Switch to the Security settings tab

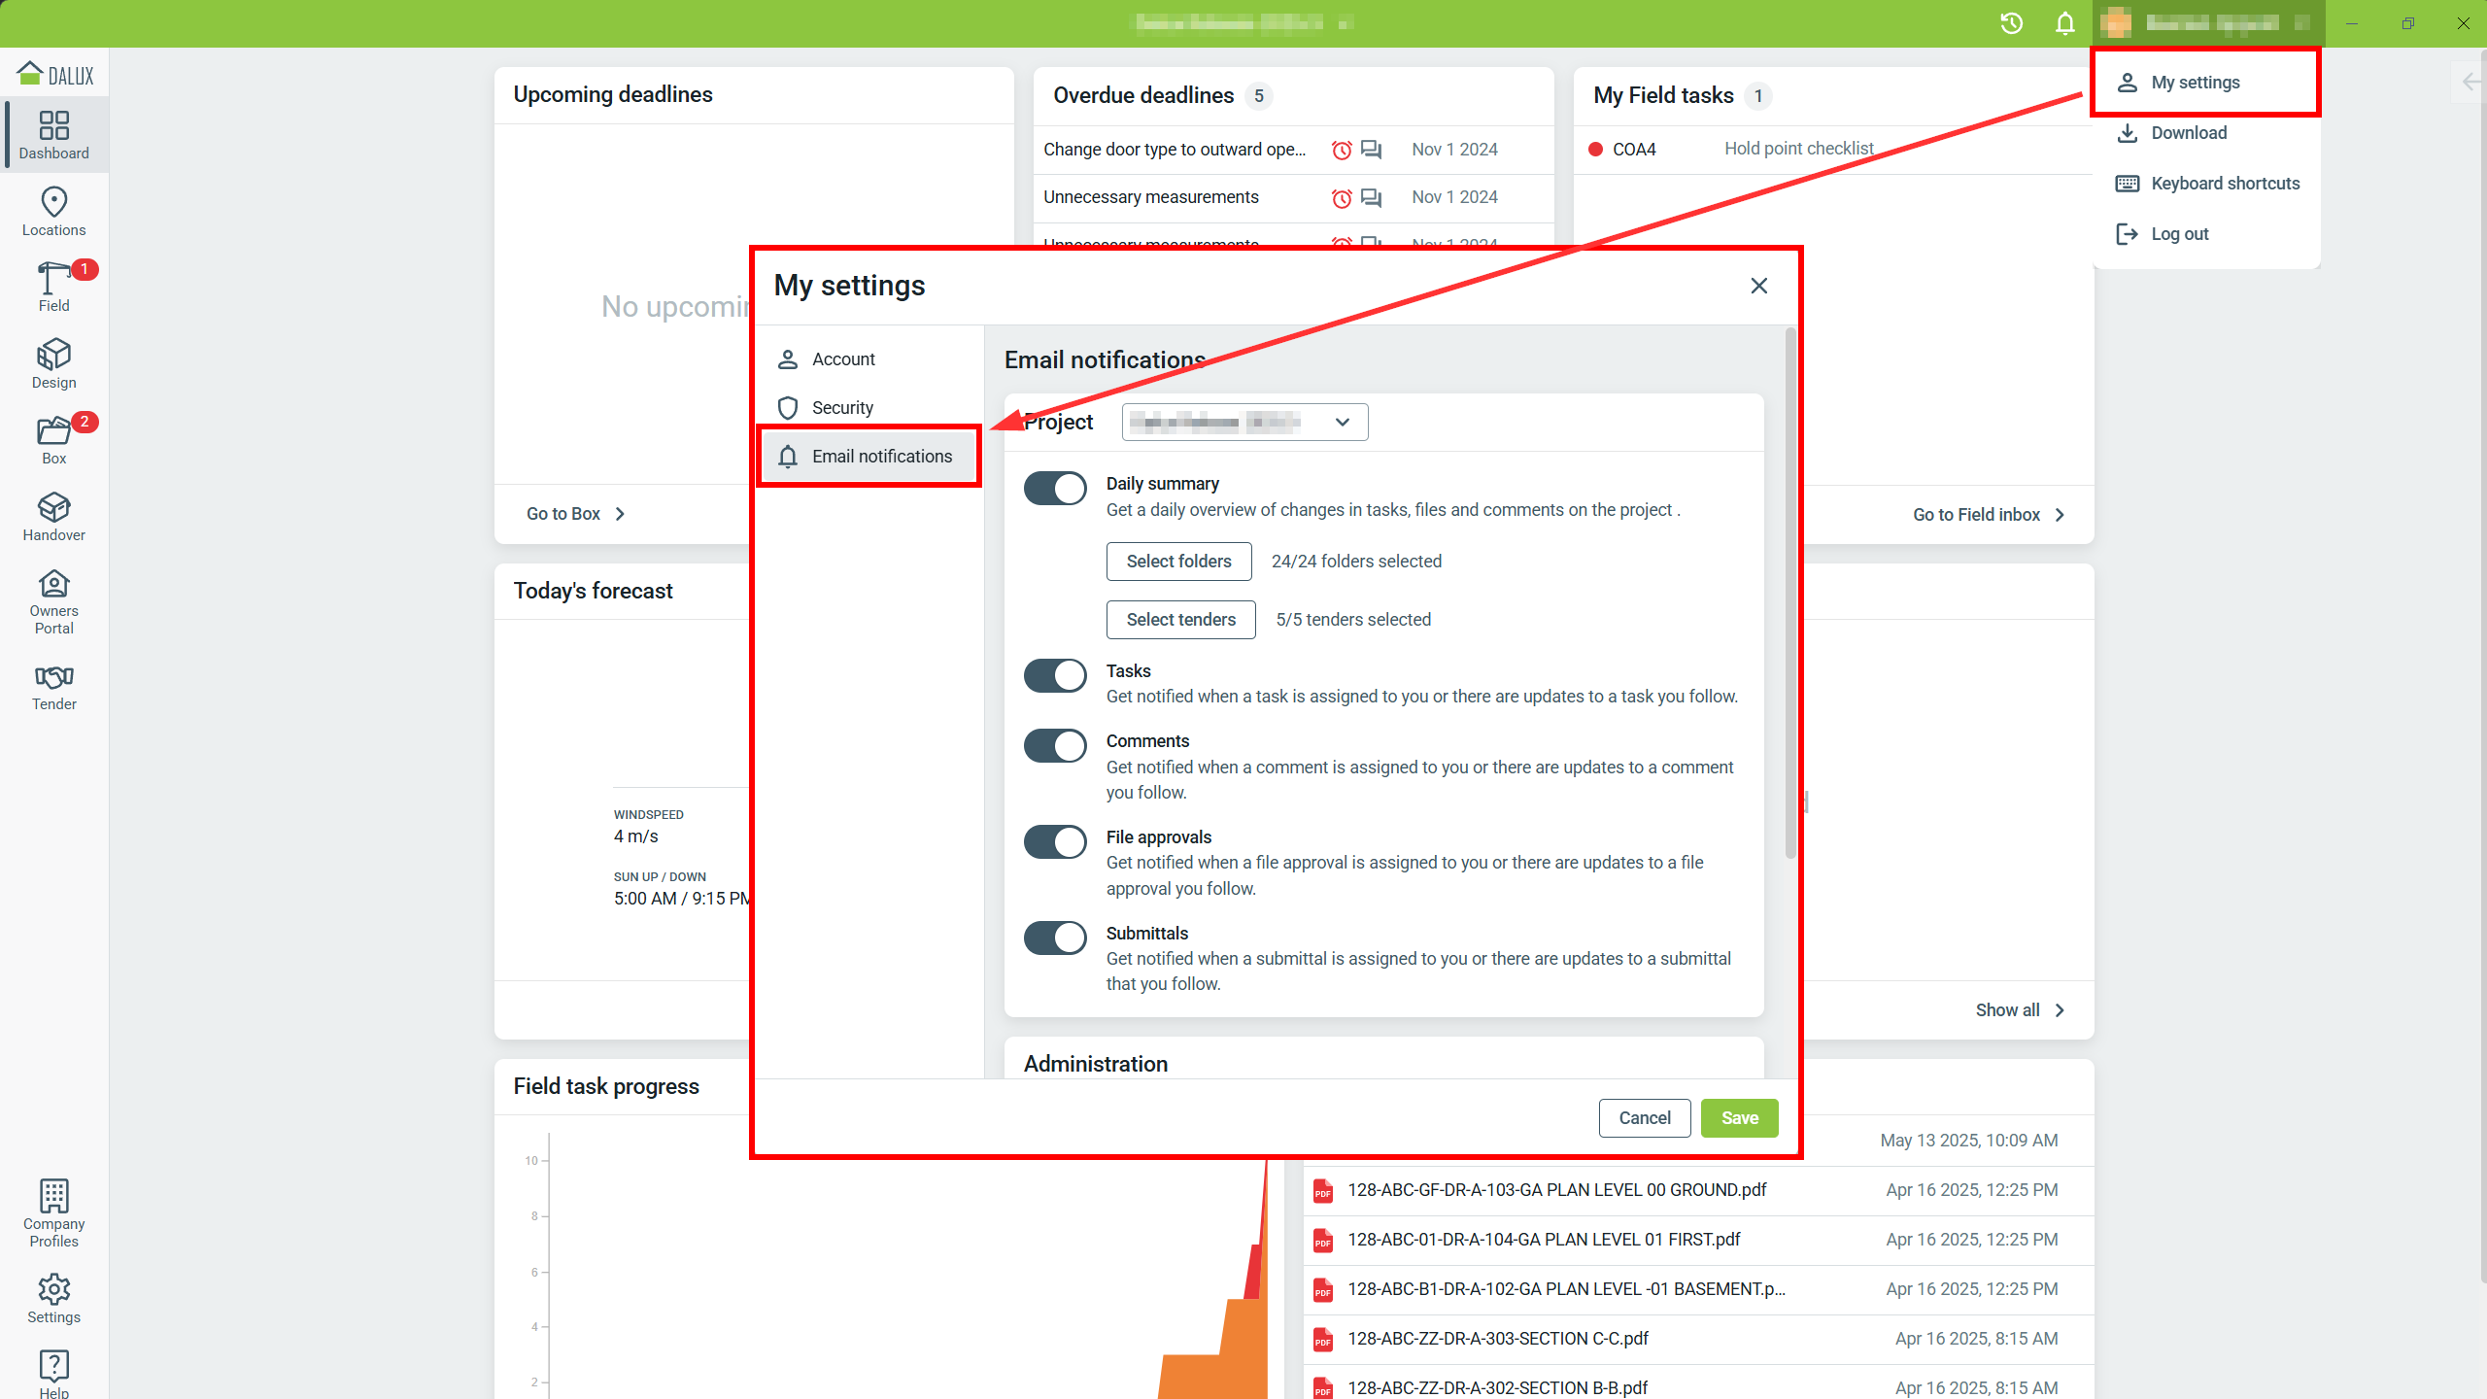(x=842, y=408)
